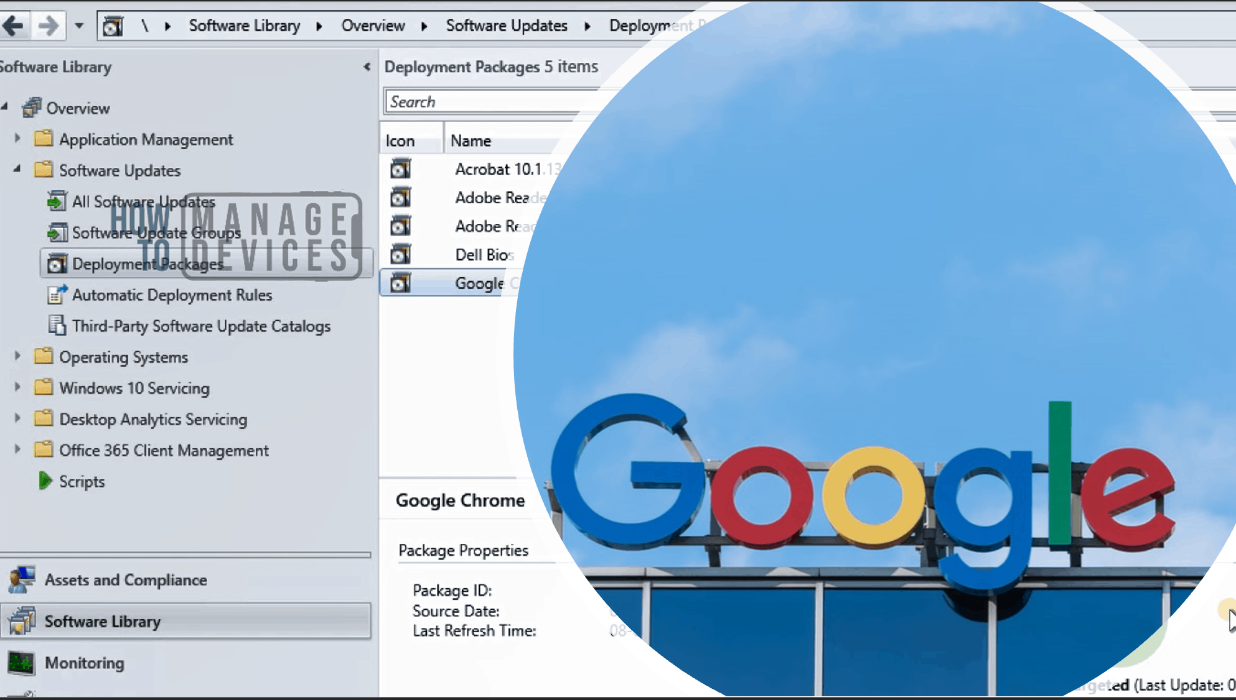The height and width of the screenshot is (700, 1236).
Task: Collapse the Software Library navigation pane
Action: [367, 67]
